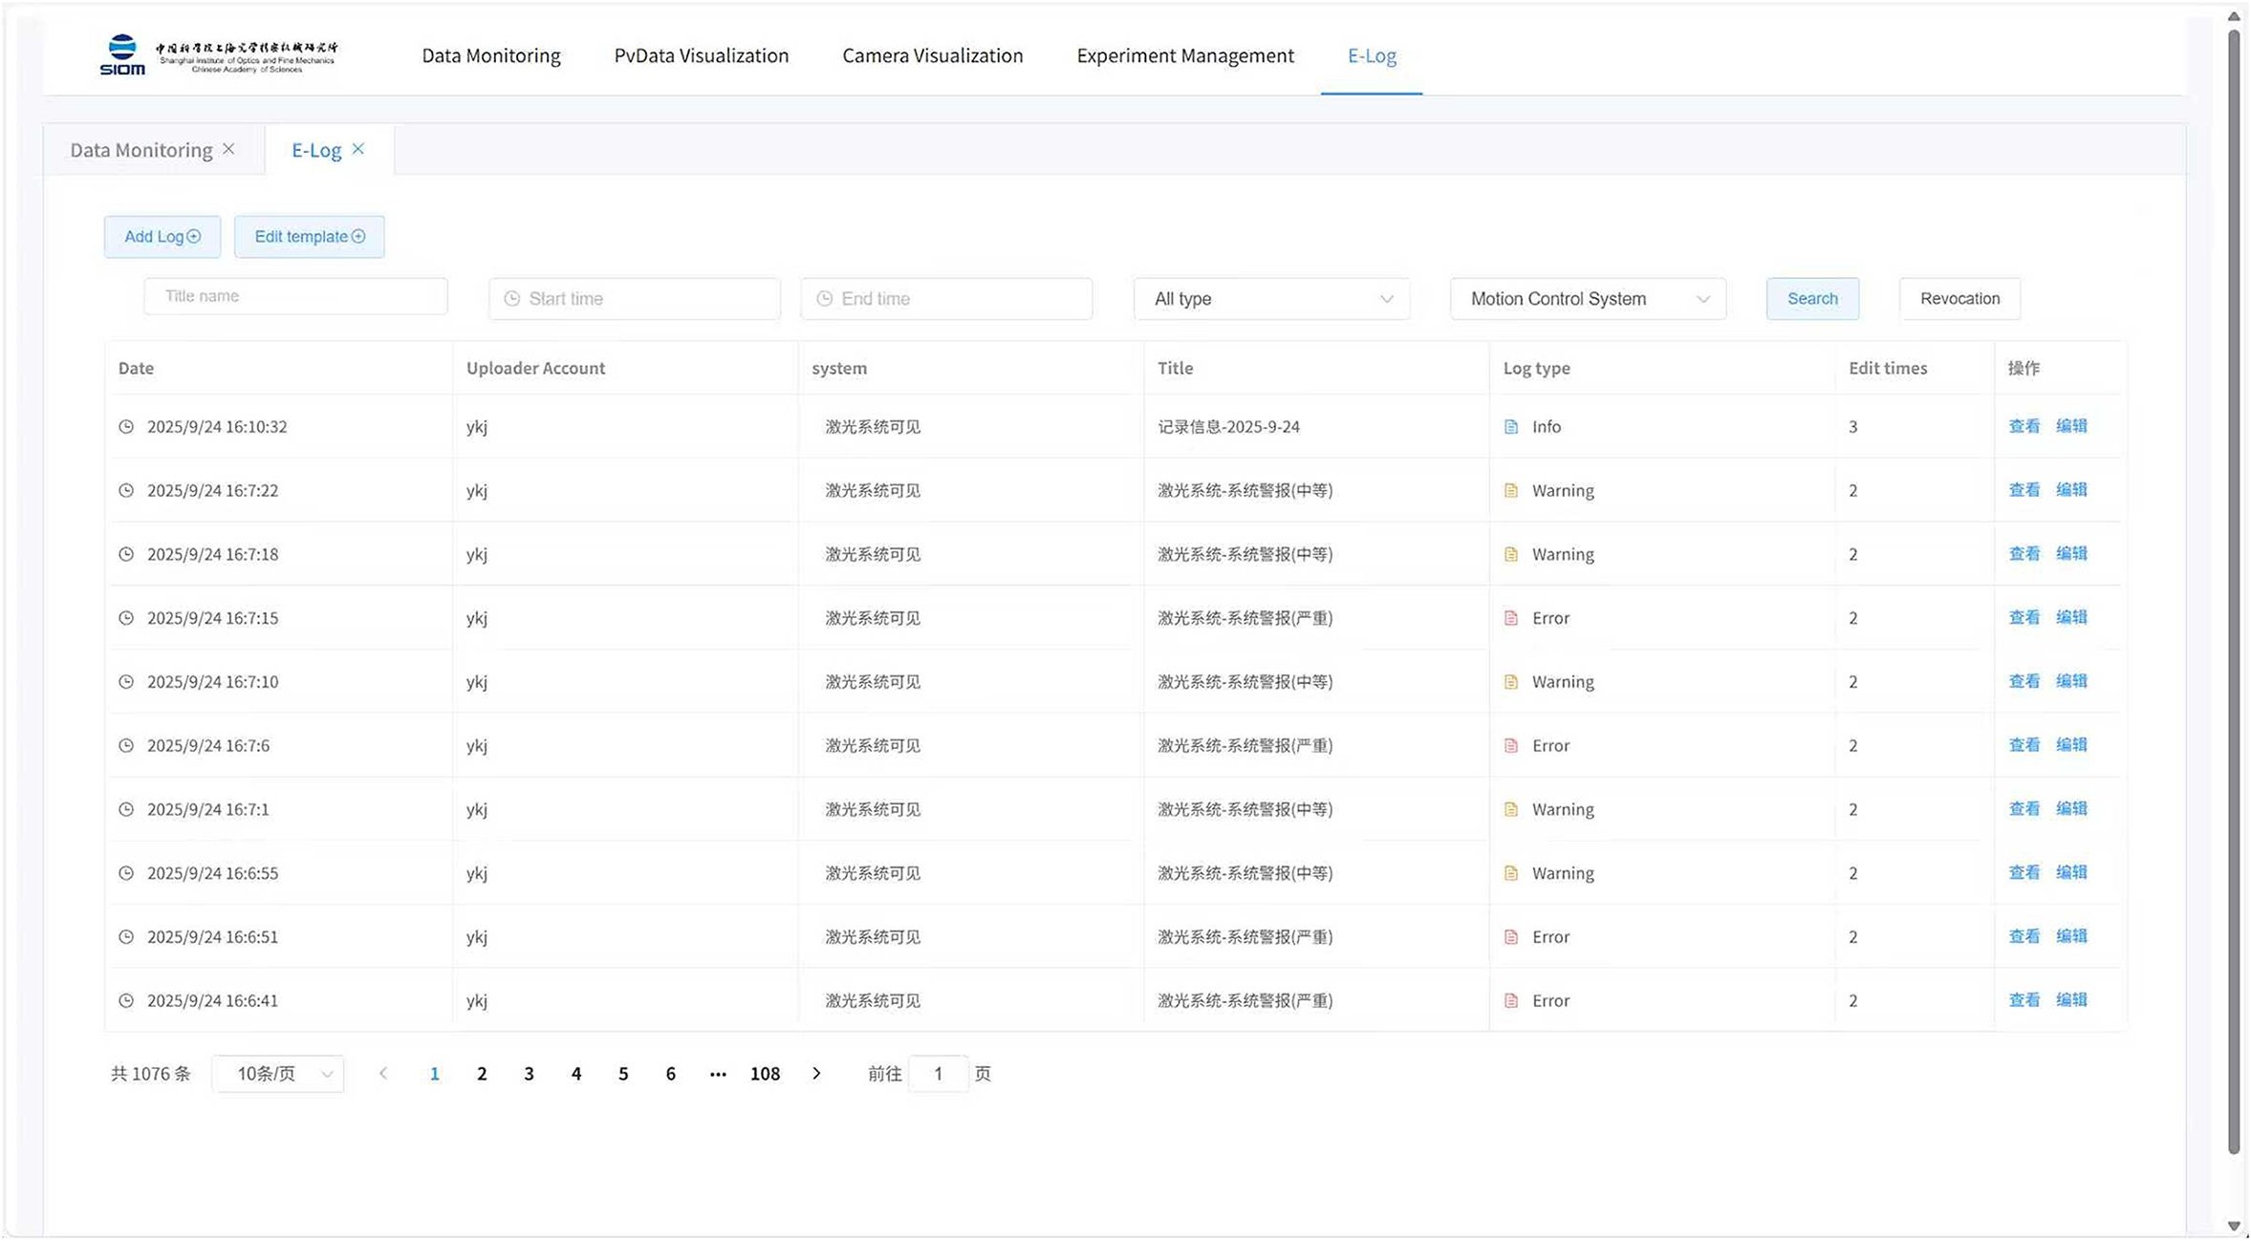Click Warning icon in 16:7:10 row
The image size is (2251, 1241).
[1511, 682]
